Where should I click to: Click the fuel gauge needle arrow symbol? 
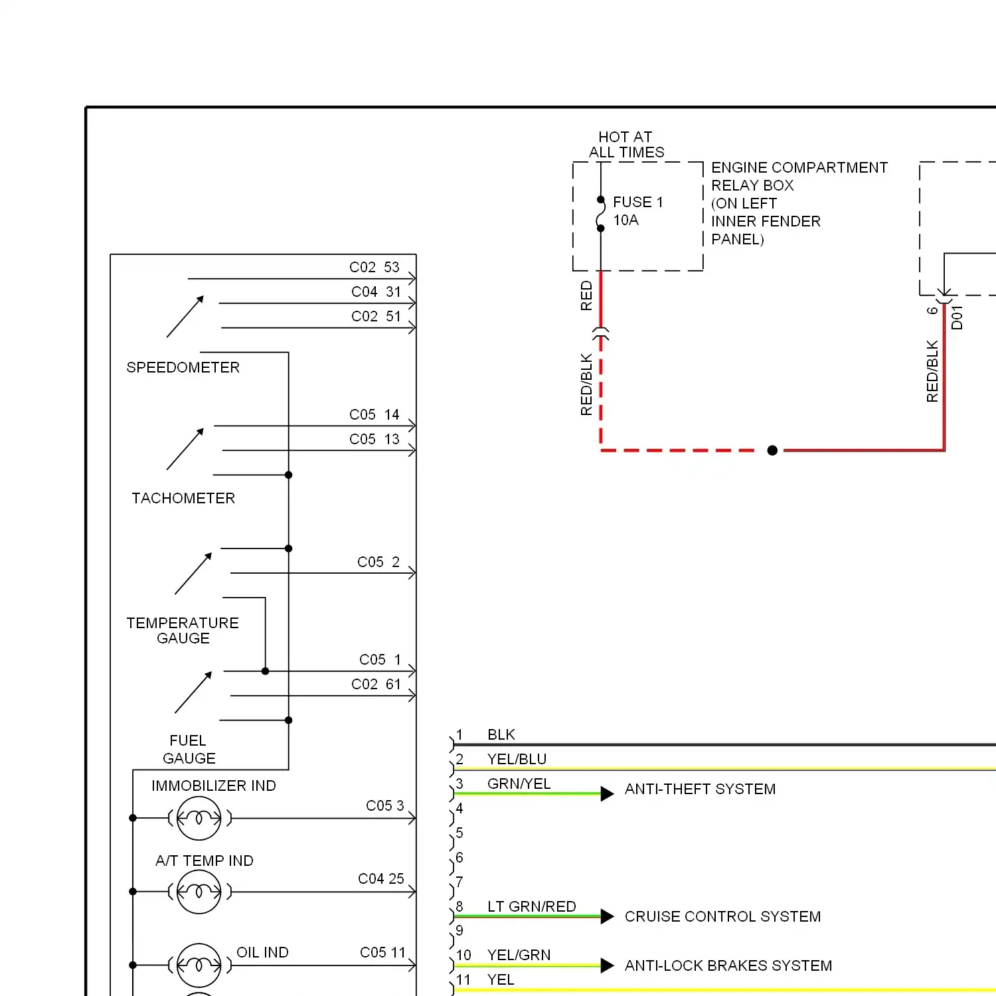193,693
